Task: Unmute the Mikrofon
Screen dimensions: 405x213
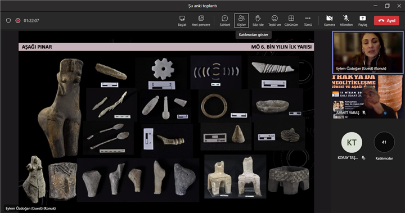Action: (346, 21)
